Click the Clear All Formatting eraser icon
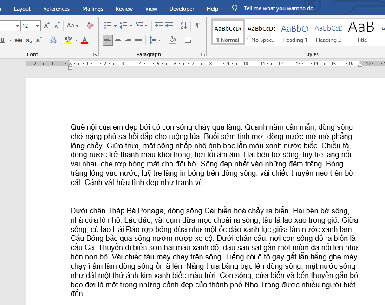This screenshot has height=305, width=385. pos(90,26)
